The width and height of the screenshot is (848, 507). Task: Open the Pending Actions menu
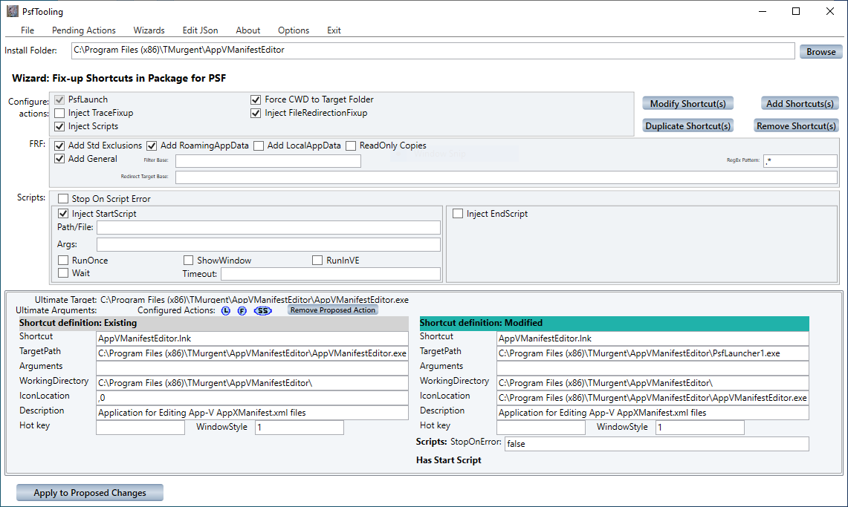[x=84, y=30]
